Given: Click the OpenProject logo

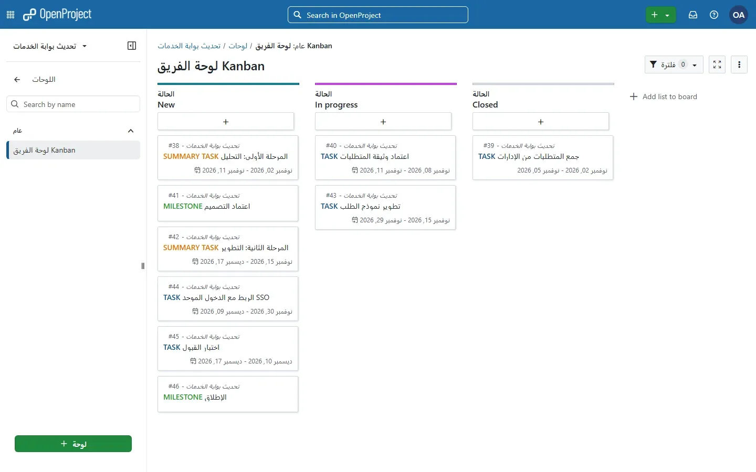Looking at the screenshot, I should pos(57,15).
